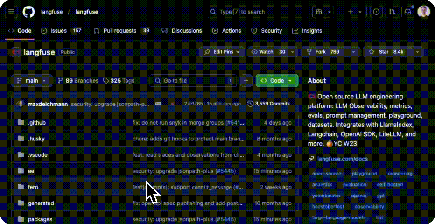Open the Copilot icon in header
The width and height of the screenshot is (435, 224).
pyautogui.click(x=319, y=12)
